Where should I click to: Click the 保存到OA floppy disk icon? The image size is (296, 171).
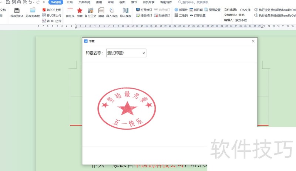click(x=17, y=10)
